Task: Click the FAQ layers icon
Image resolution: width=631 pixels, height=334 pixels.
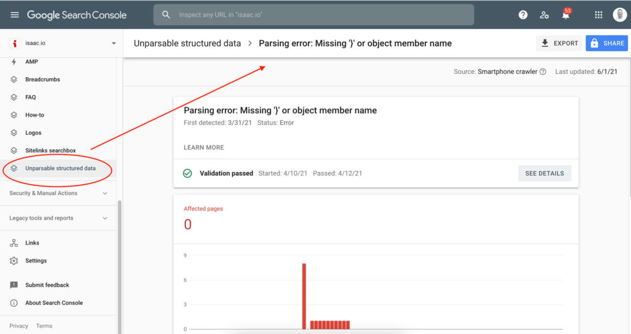Action: (x=14, y=97)
